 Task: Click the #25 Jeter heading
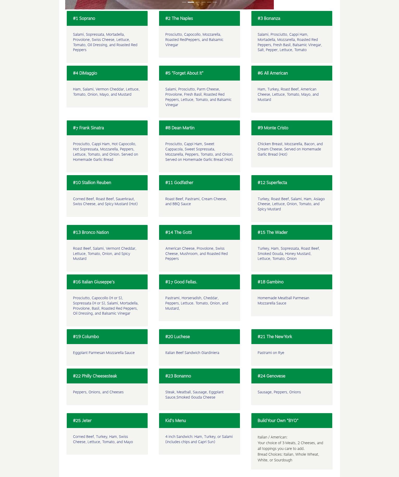pos(107,420)
